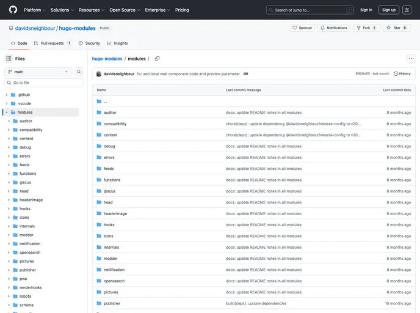Open the header command palette icon
The width and height of the screenshot is (420, 313).
click(x=407, y=10)
